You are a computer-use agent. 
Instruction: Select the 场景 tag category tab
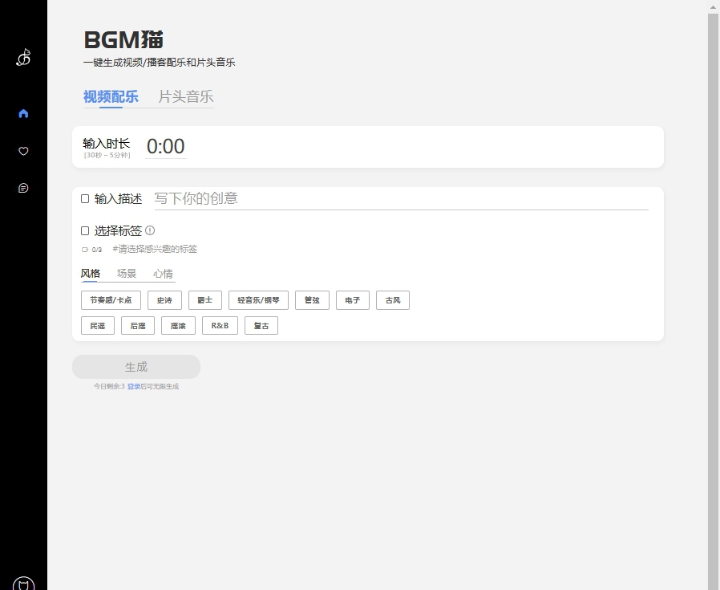pos(127,274)
